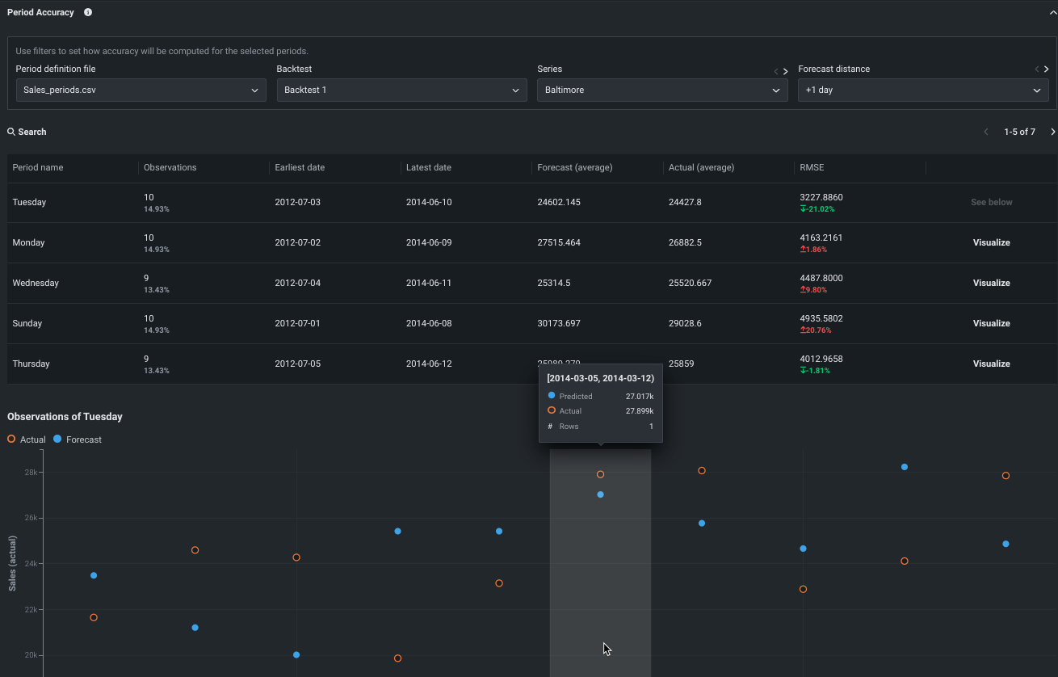
Task: Visualize the Monday period
Action: [x=991, y=242]
